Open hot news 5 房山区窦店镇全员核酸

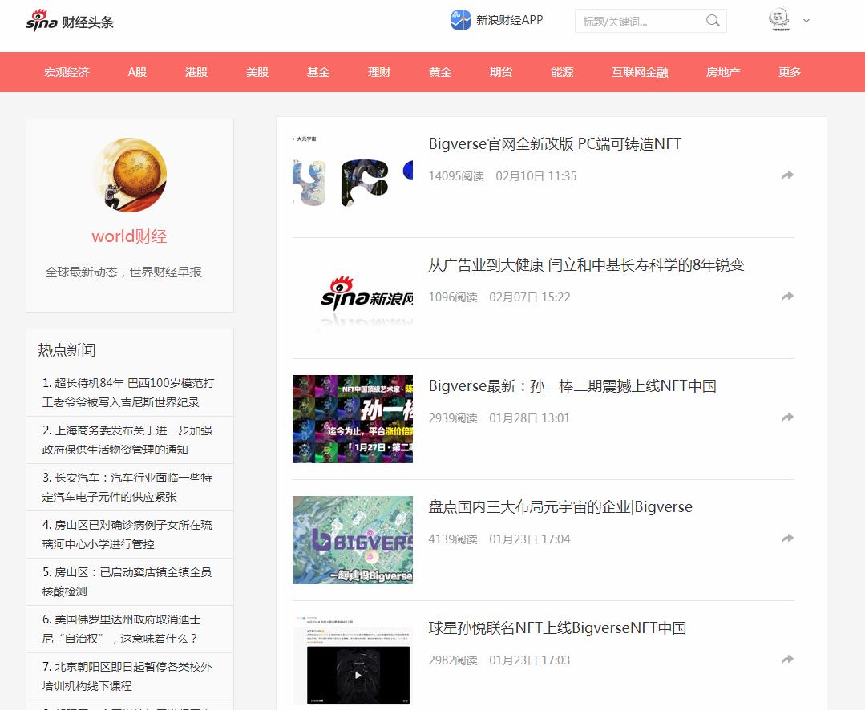[x=127, y=582]
